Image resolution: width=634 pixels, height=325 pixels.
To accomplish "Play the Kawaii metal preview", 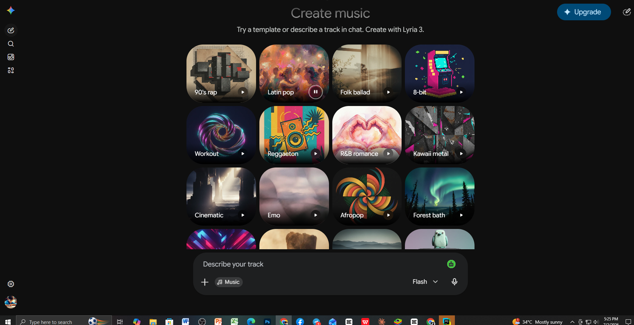I will coord(461,154).
